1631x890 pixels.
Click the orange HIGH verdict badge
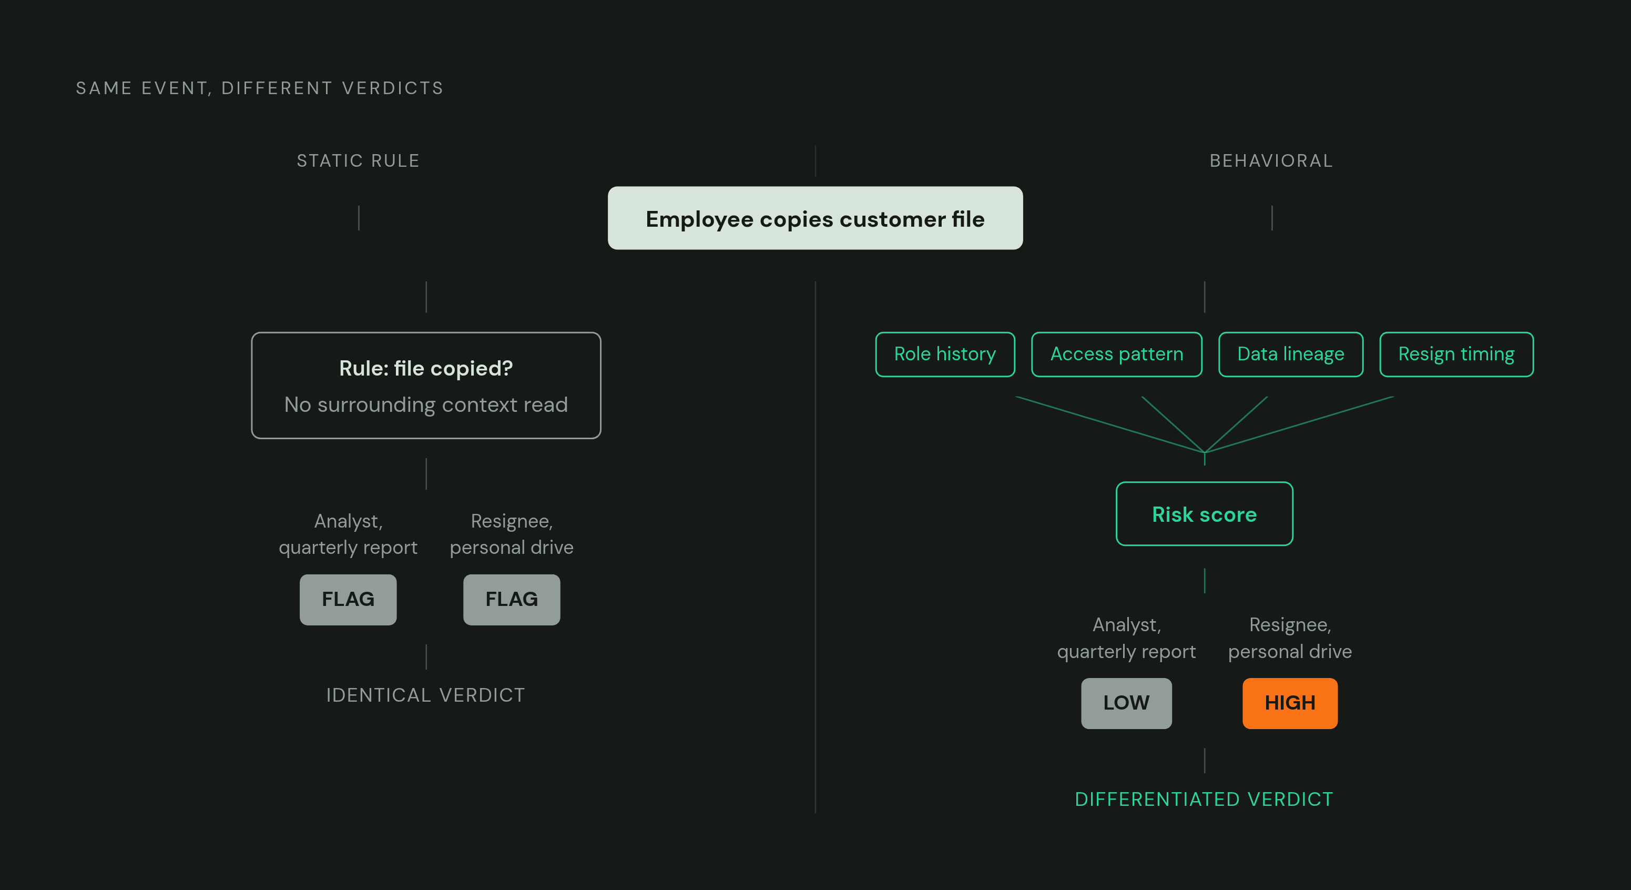click(1290, 703)
